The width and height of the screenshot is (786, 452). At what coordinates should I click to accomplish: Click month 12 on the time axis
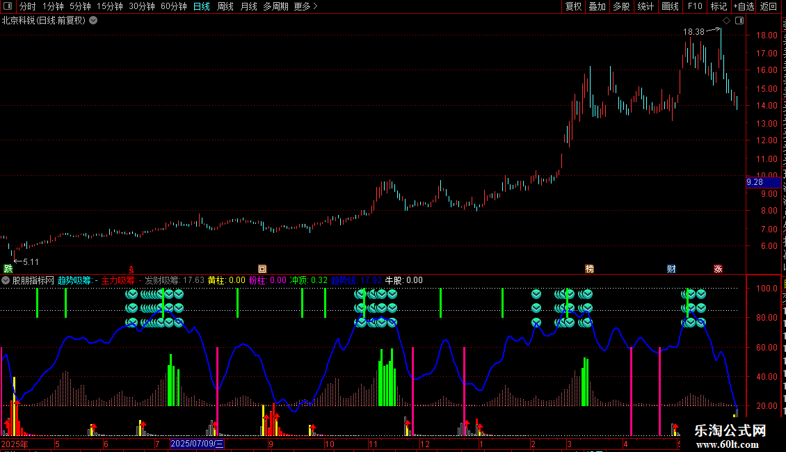coord(425,444)
